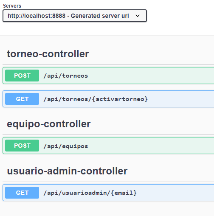Select the 'Generated server url' text in selector
The height and width of the screenshot is (216, 214).
[100, 16]
